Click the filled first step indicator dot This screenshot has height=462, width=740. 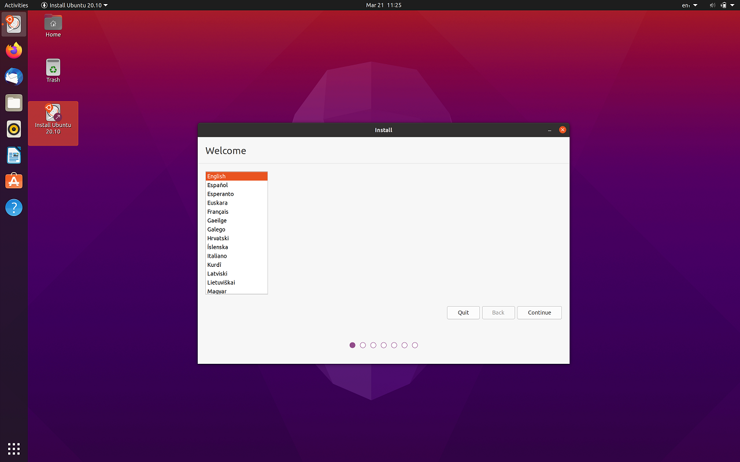tap(353, 345)
